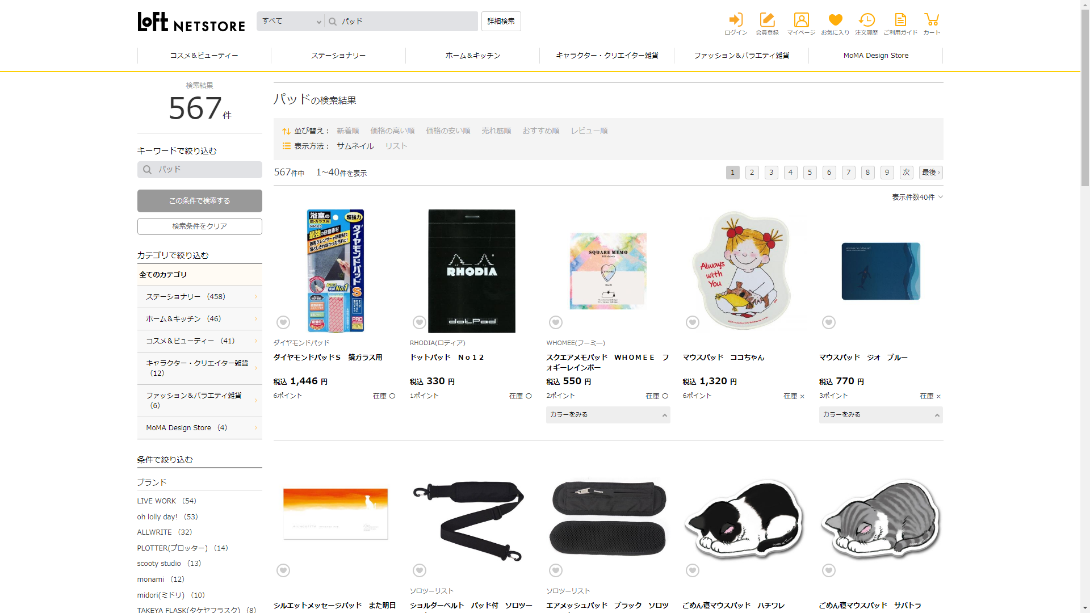The width and height of the screenshot is (1090, 613).
Task: Click the login icon
Action: click(x=736, y=20)
